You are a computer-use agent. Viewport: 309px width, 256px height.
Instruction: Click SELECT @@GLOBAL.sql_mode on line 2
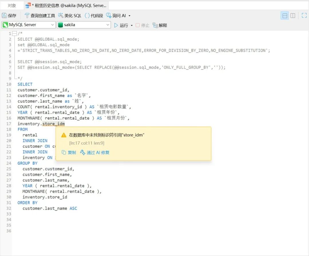(48, 39)
